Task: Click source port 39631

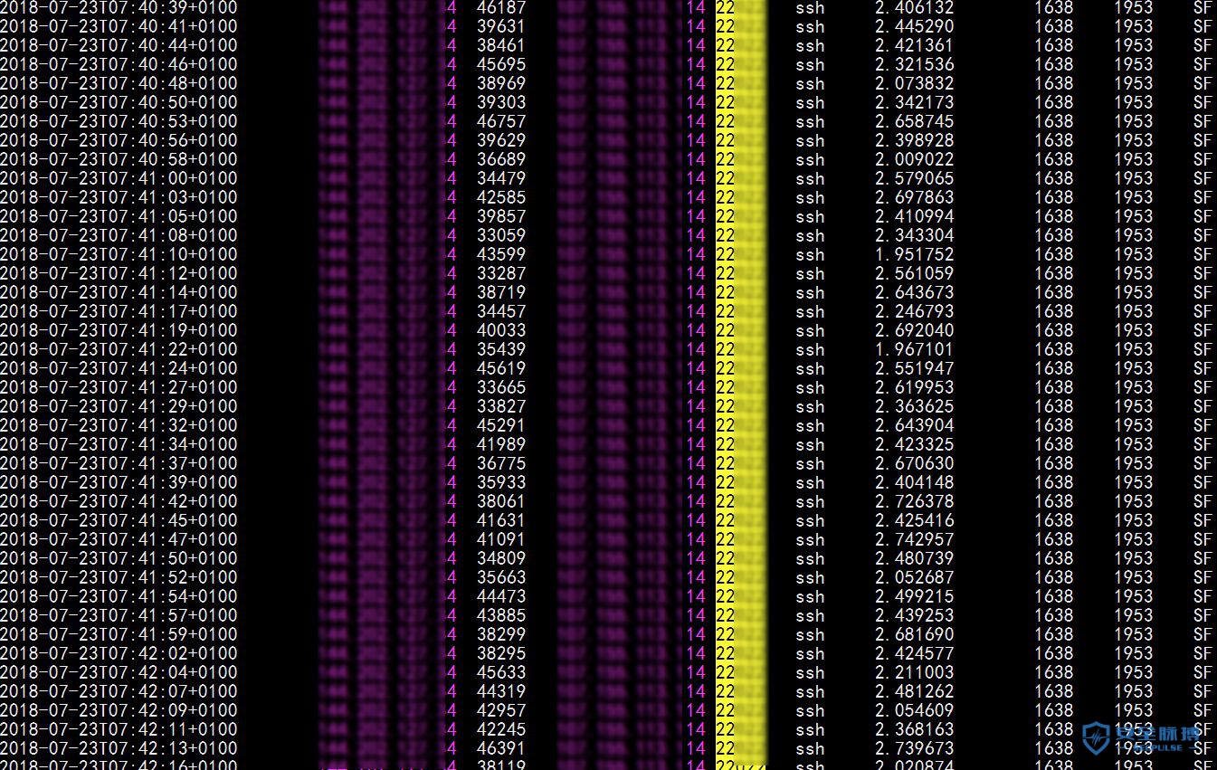Action: coord(501,26)
